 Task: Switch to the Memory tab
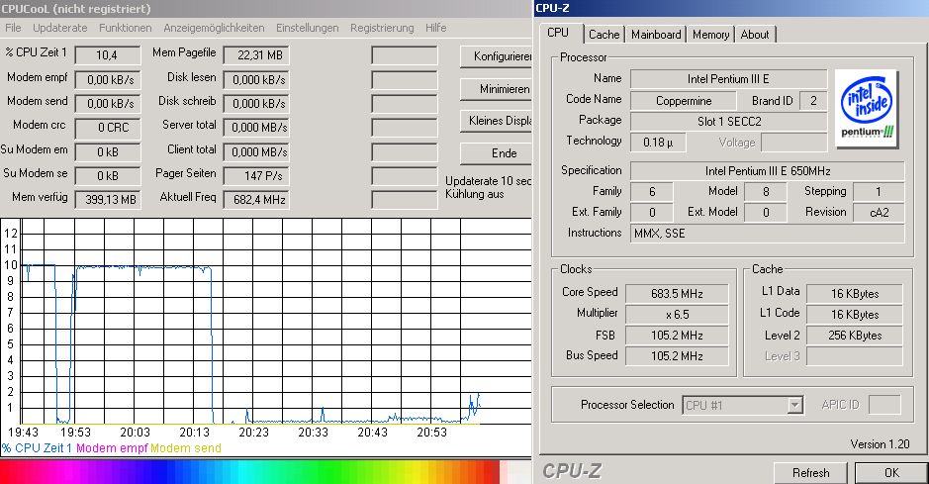711,35
